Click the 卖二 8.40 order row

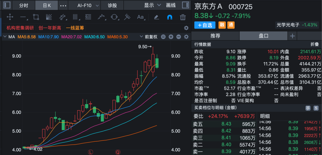pos(224,145)
